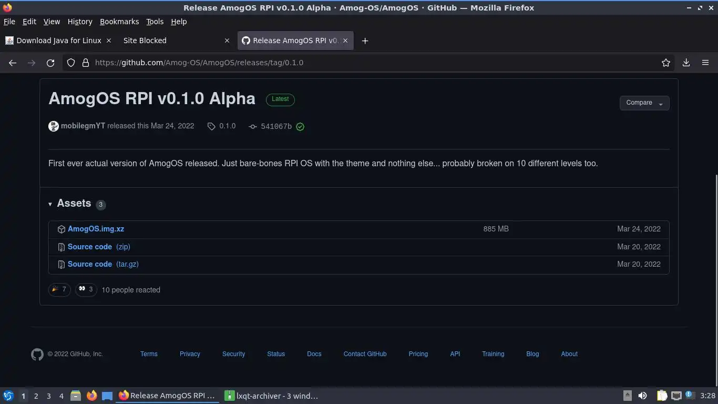718x404 pixels.
Task: Open the View menu
Action: pos(52,22)
